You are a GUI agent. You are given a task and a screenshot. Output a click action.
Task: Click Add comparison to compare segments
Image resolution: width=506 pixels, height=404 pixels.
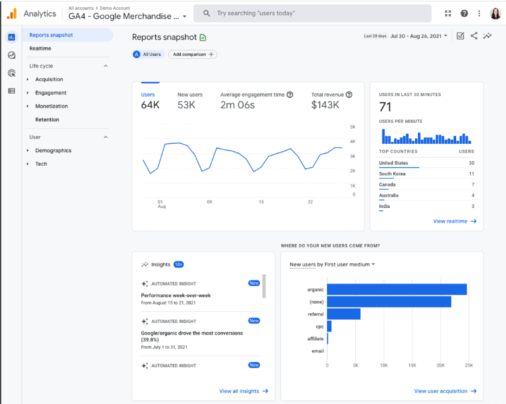coord(192,54)
